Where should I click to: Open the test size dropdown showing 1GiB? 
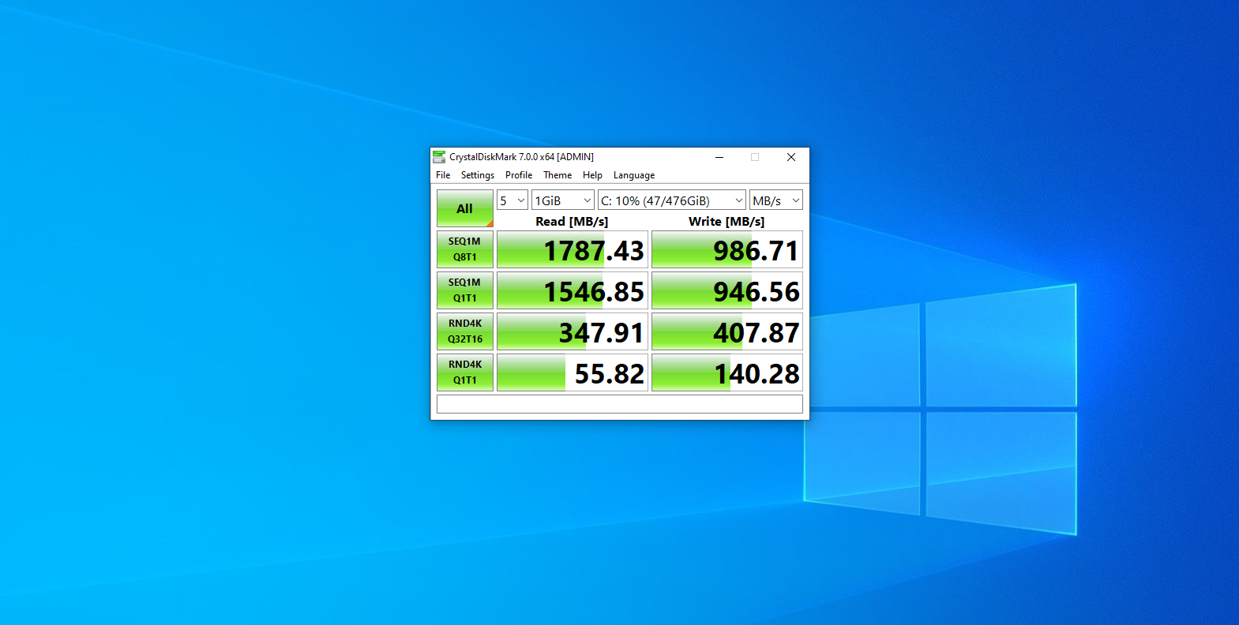click(563, 200)
